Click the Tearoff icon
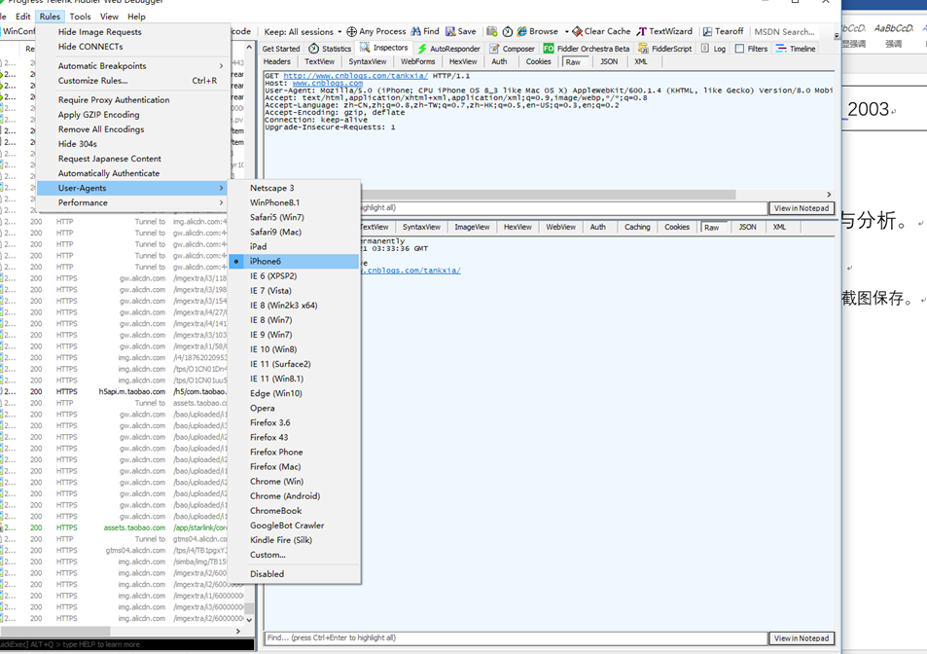 722,30
